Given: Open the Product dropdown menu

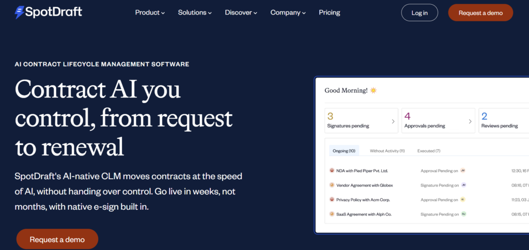Looking at the screenshot, I should [x=150, y=13].
